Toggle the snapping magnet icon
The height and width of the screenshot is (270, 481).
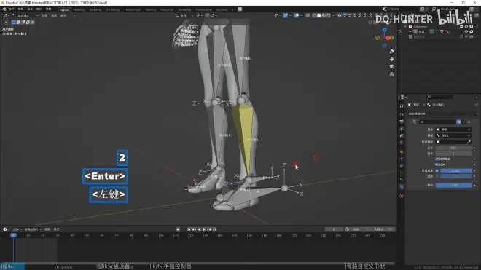point(208,15)
